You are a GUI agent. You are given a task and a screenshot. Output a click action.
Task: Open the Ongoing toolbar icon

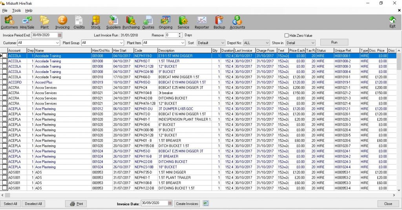[166, 22]
